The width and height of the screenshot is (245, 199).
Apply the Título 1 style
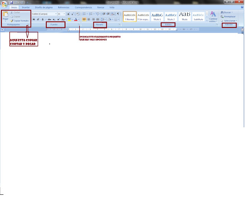[157, 16]
